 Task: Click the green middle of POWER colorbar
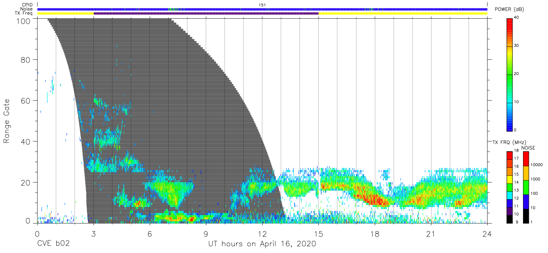pos(510,74)
